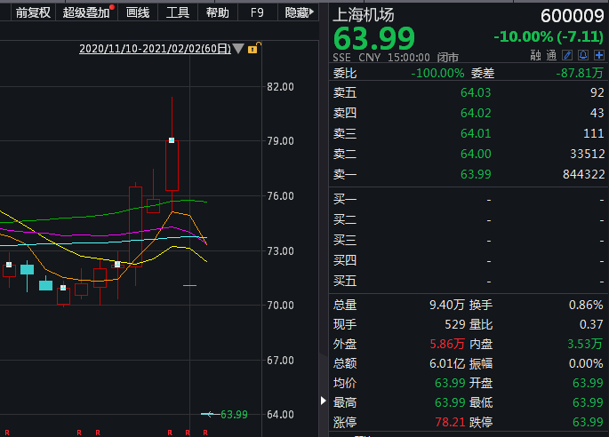Click the blue plus add-to-watchlist icon
Screen dimensions: 609x437
point(599,55)
